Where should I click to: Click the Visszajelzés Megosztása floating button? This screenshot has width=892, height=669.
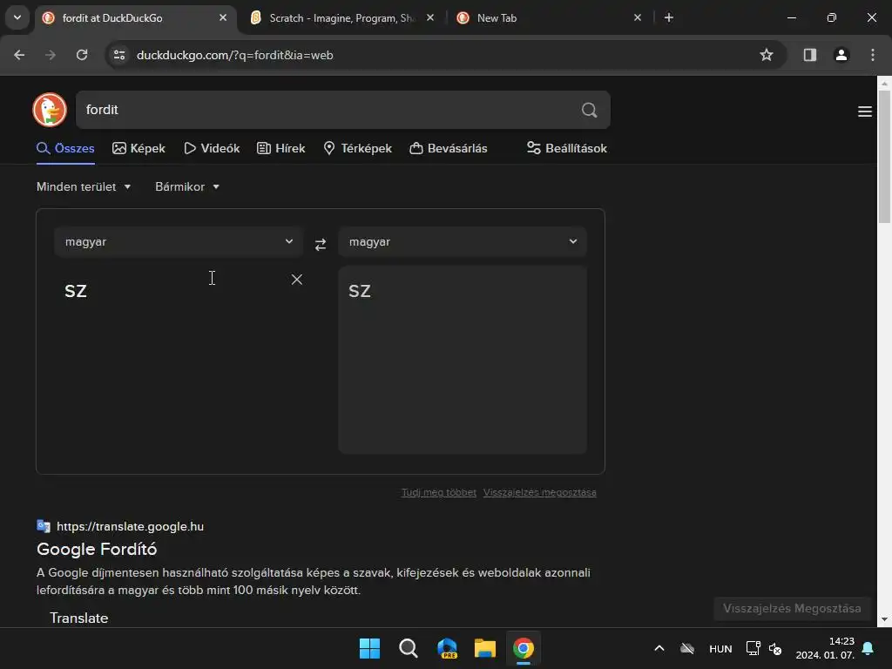coord(792,609)
